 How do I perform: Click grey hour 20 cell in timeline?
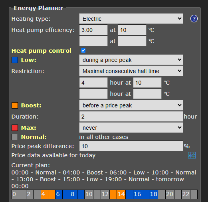tap(170, 194)
